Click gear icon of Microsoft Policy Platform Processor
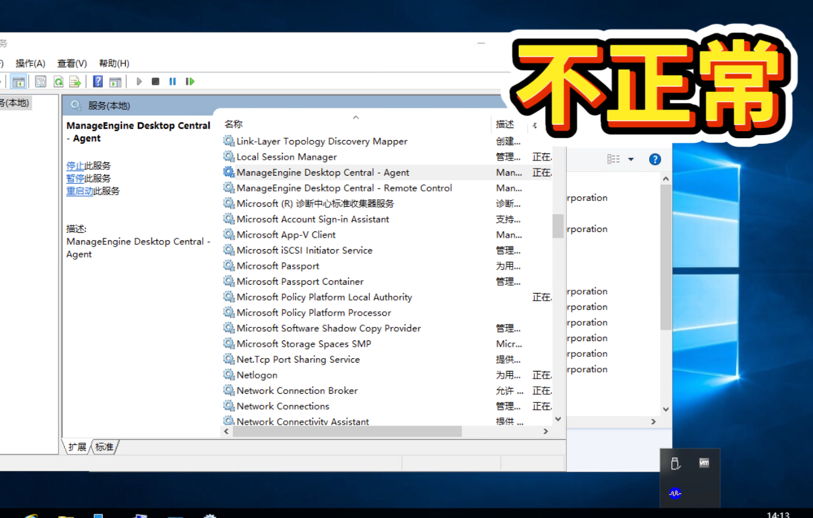The width and height of the screenshot is (813, 518). (x=229, y=313)
